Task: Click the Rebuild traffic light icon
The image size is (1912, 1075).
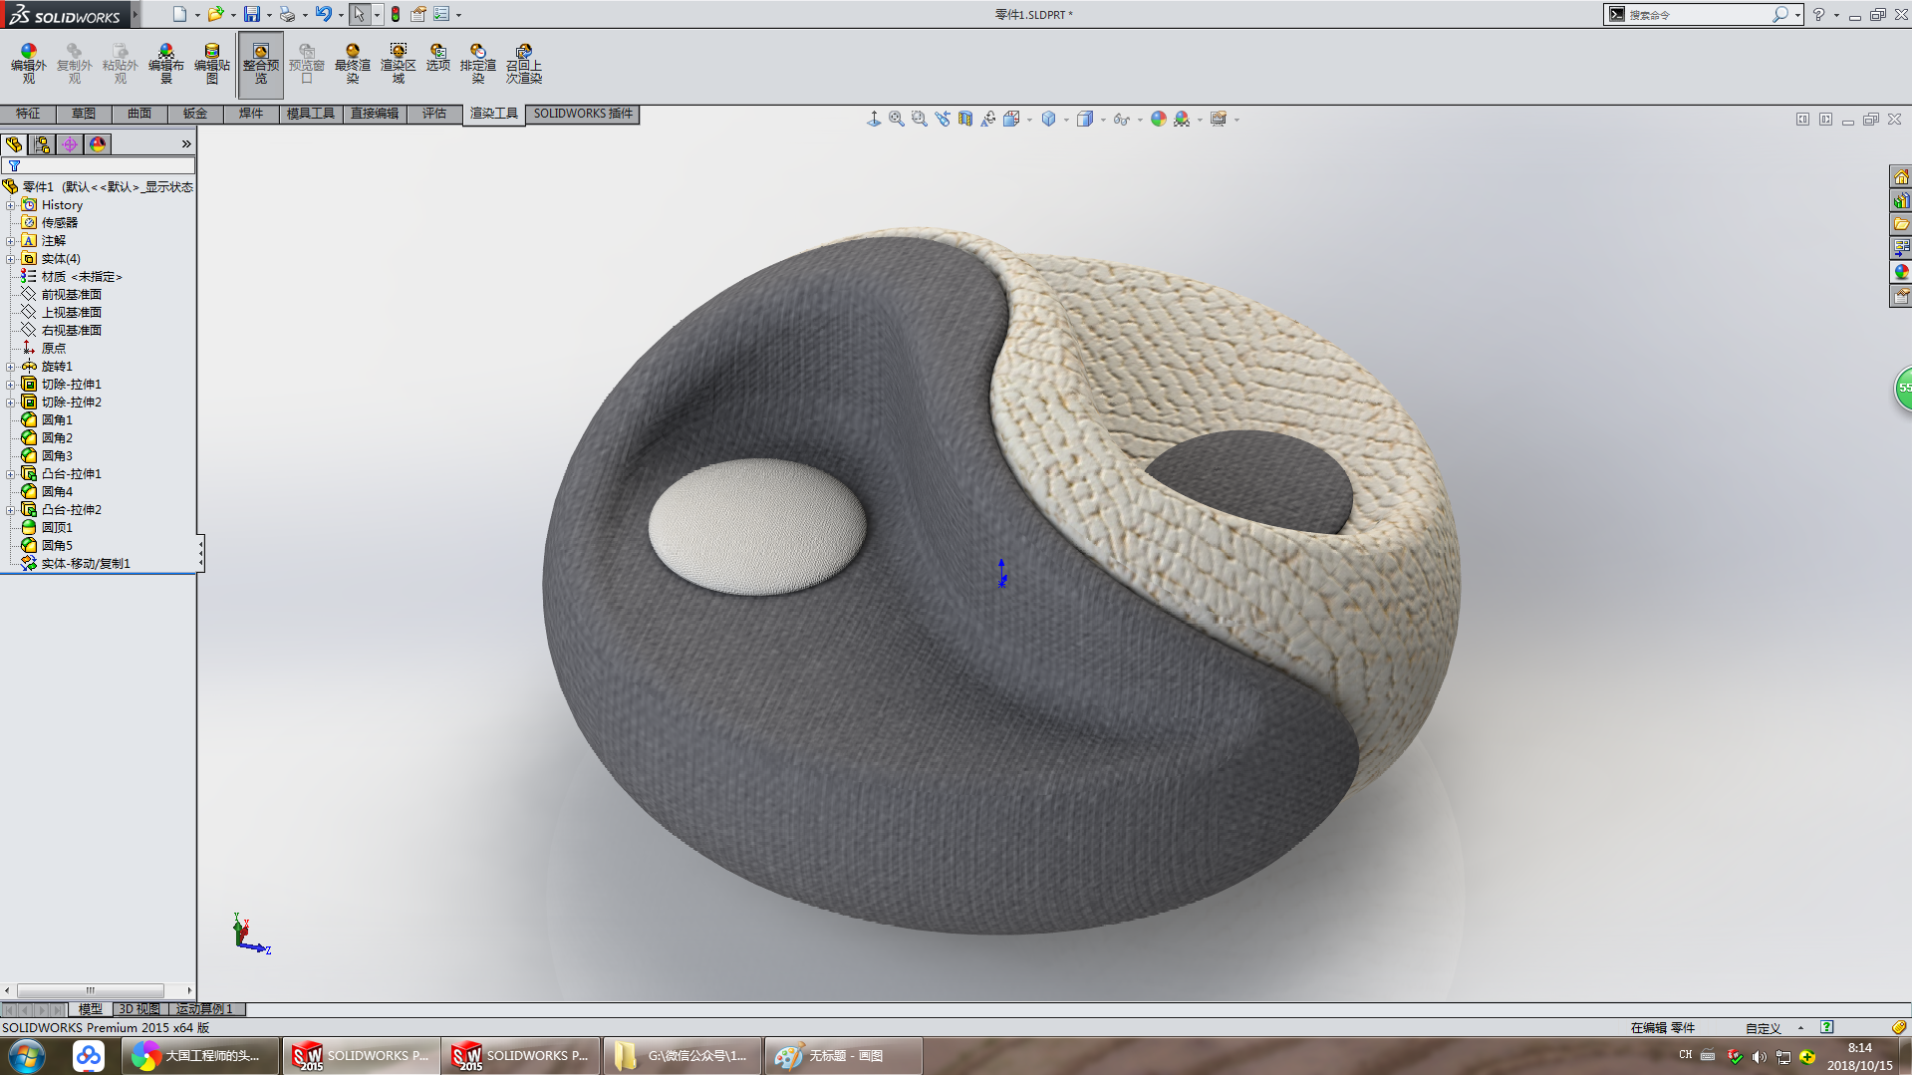Action: click(x=396, y=14)
